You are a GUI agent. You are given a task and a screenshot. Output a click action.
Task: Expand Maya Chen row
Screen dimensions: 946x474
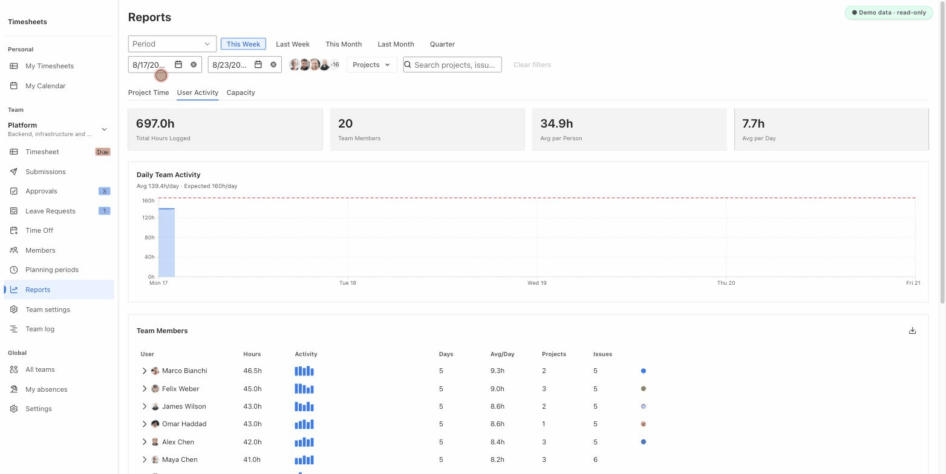coord(145,459)
